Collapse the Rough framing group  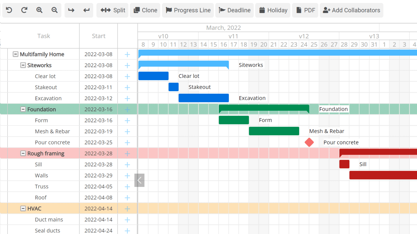[23, 153]
